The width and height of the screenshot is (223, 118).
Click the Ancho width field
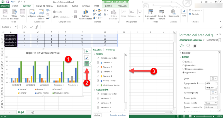coord(211,88)
